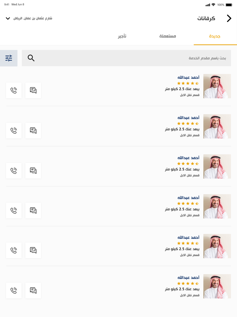Open the chat icon on the second listing
The image size is (237, 317).
[x=33, y=130]
